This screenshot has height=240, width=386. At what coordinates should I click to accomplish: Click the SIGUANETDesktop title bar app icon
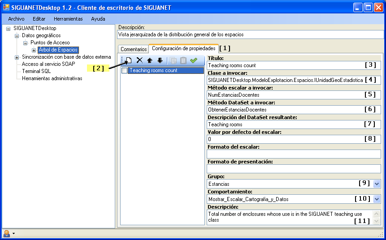coord(6,7)
